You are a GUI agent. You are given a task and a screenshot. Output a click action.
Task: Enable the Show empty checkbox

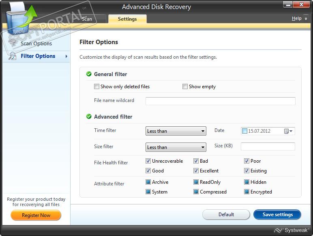[x=185, y=87]
